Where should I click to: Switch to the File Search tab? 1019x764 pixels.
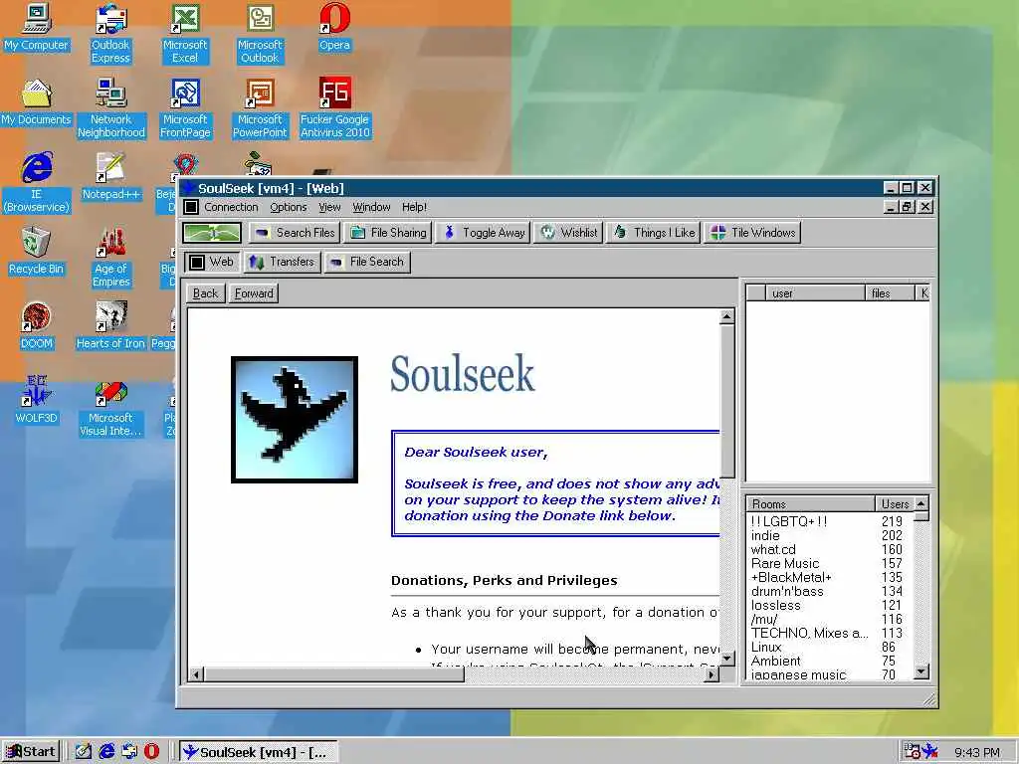click(x=367, y=262)
